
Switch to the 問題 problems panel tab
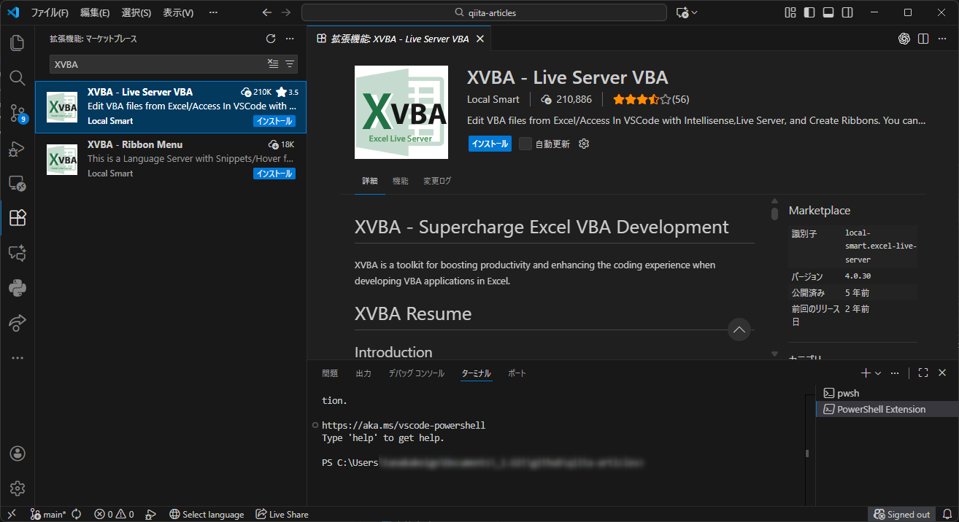click(x=330, y=373)
